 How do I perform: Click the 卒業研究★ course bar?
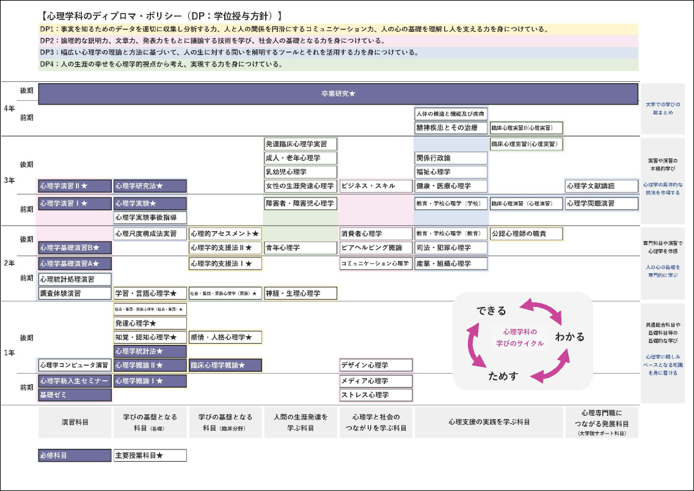click(x=338, y=94)
